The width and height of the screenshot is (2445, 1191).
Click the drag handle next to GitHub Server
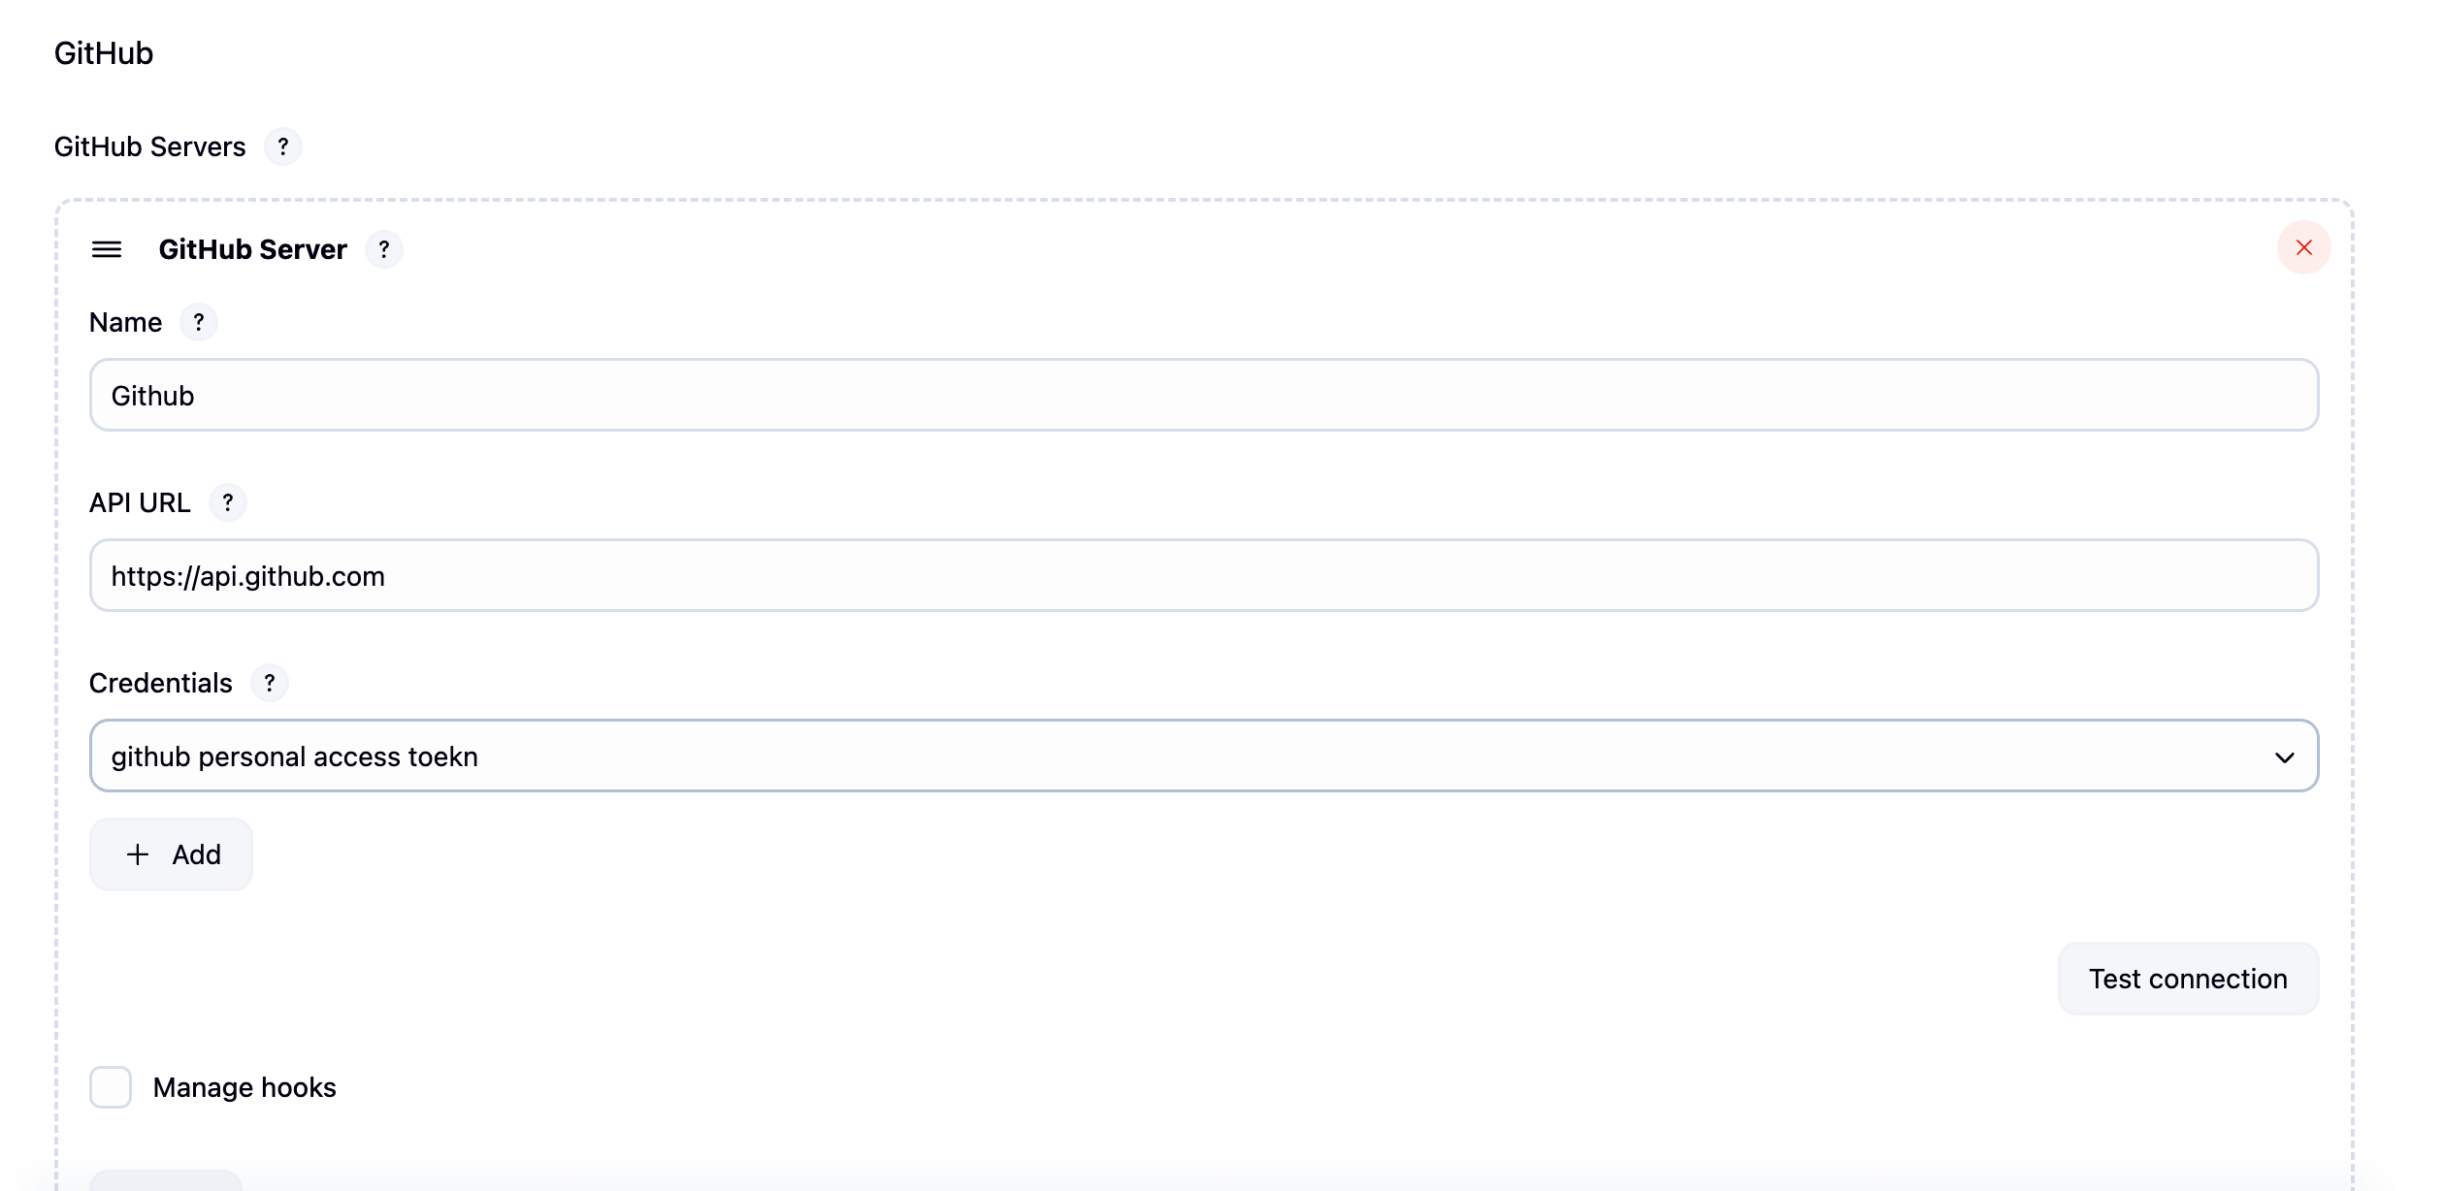click(x=107, y=248)
